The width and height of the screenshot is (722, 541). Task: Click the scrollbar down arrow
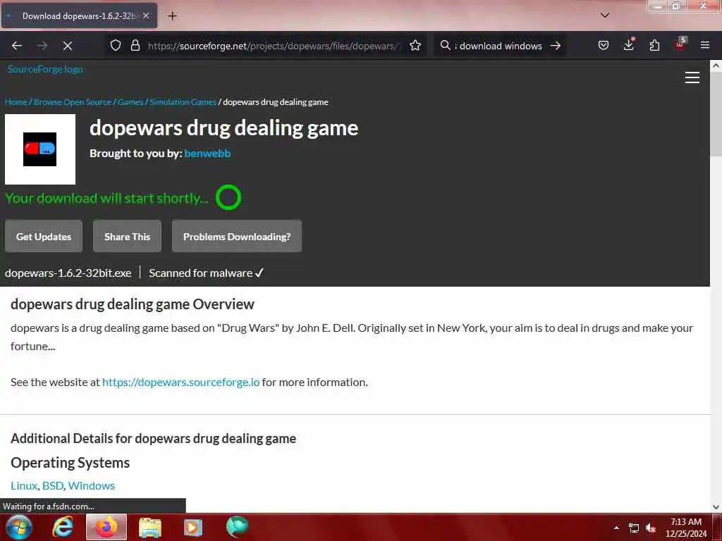click(x=716, y=506)
